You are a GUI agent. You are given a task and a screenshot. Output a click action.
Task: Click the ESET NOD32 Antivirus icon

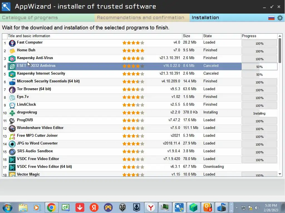pyautogui.click(x=12, y=67)
